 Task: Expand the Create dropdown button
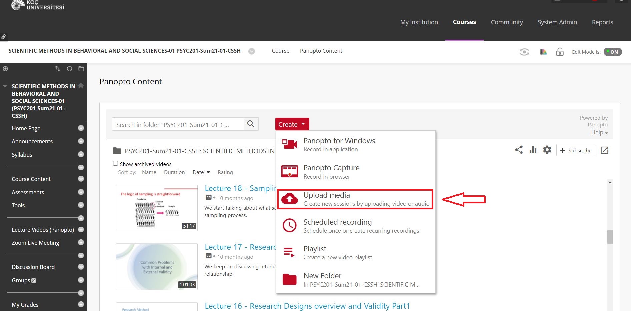[x=292, y=124]
